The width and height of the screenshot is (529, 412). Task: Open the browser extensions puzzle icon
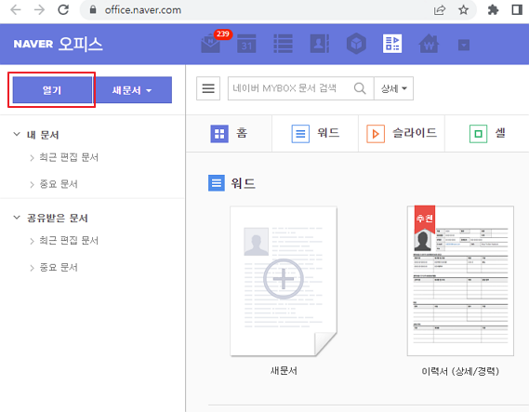tap(493, 10)
